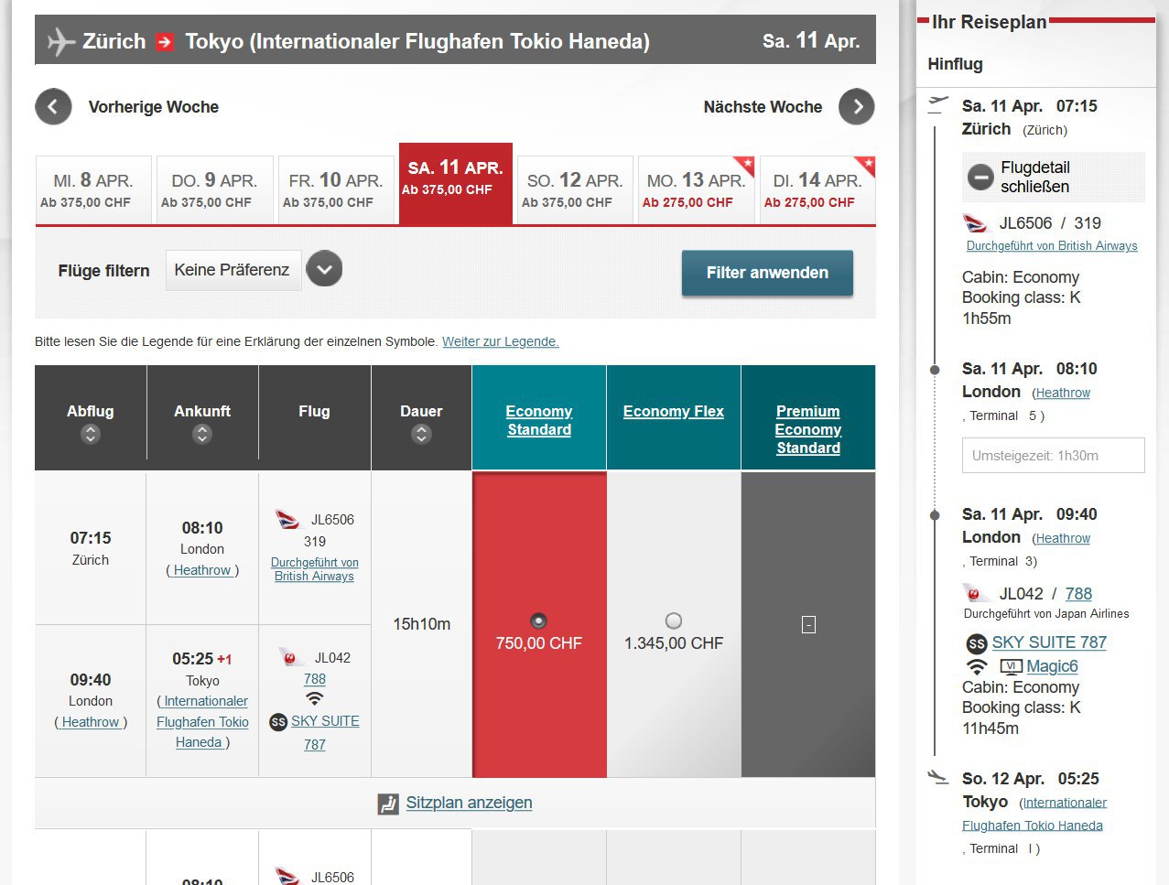Click British Airways logo beside JL6506 in table
Screen dimensions: 1169x885
coord(287,520)
